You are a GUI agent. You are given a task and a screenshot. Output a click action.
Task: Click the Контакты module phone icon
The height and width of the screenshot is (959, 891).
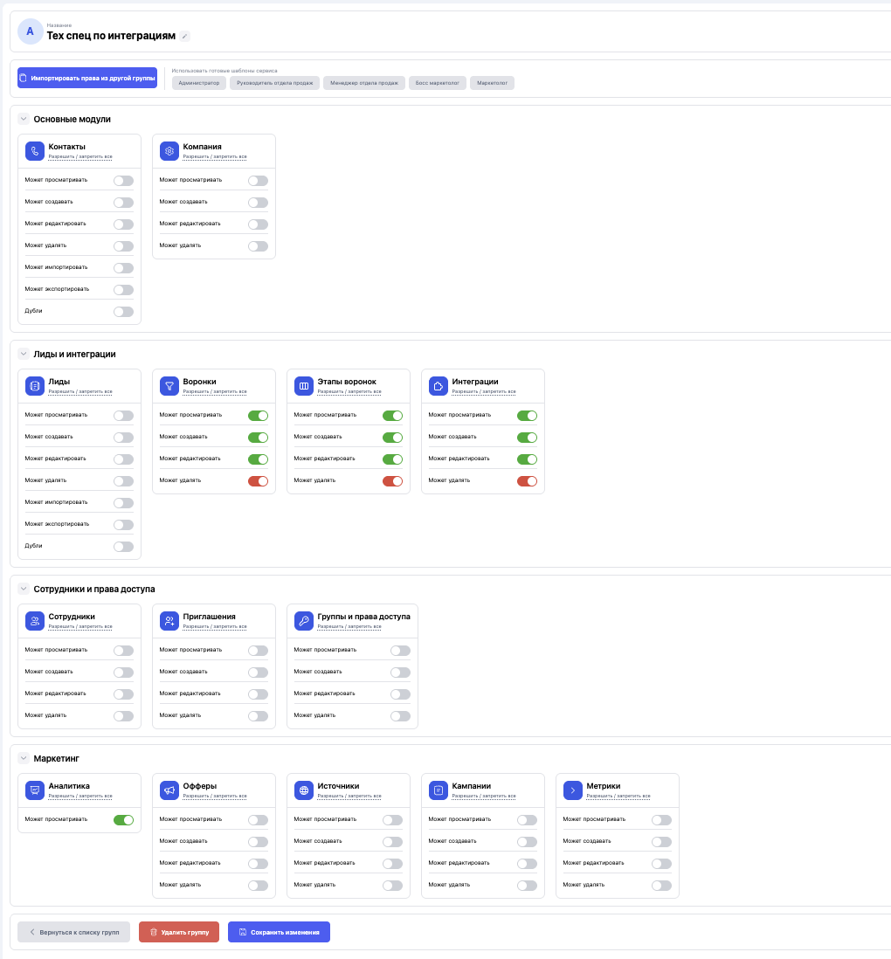(x=34, y=151)
